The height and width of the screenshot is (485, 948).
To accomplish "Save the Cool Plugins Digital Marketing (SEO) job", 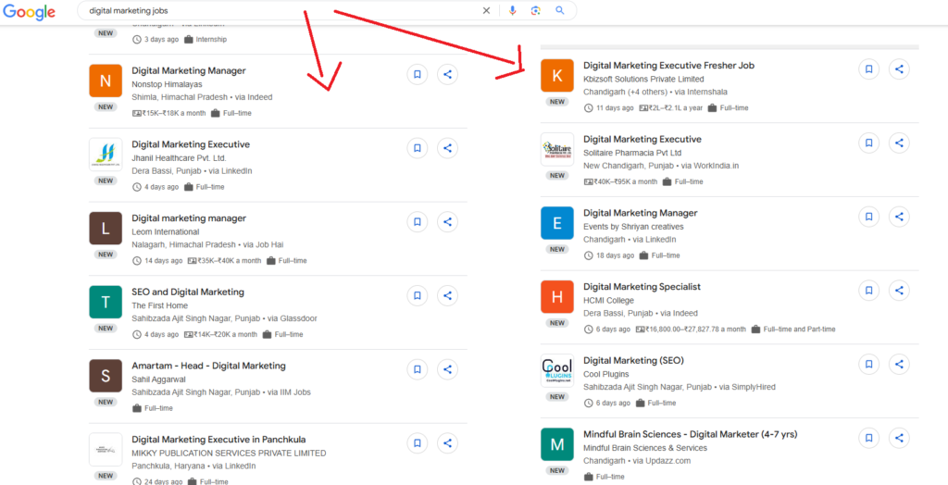I will click(x=868, y=364).
